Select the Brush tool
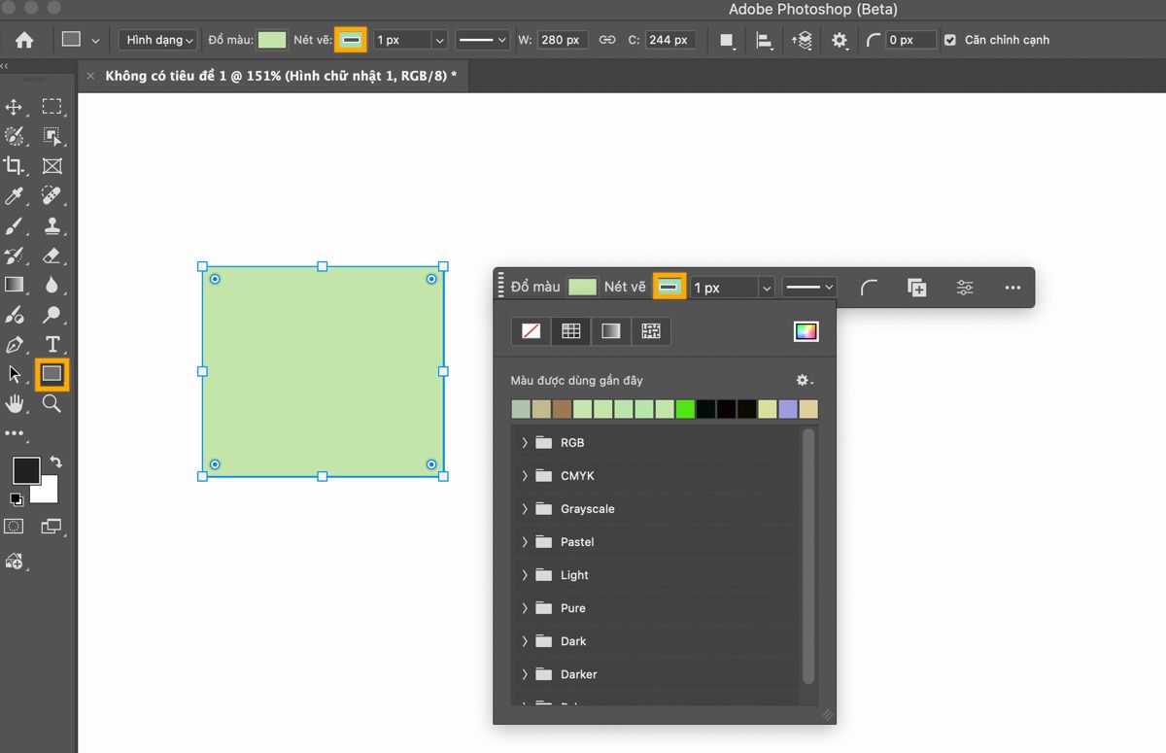The width and height of the screenshot is (1166, 753). (15, 226)
